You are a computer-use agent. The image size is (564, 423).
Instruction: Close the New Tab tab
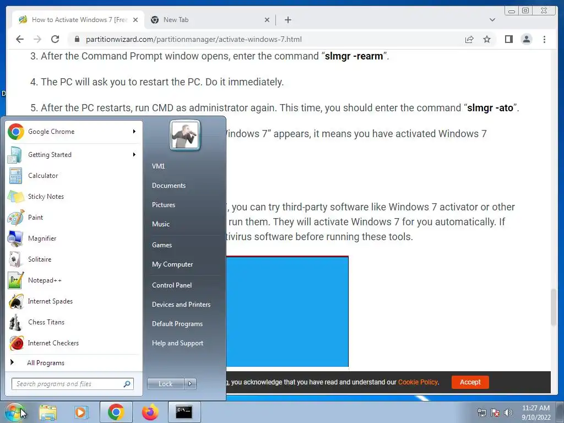267,20
